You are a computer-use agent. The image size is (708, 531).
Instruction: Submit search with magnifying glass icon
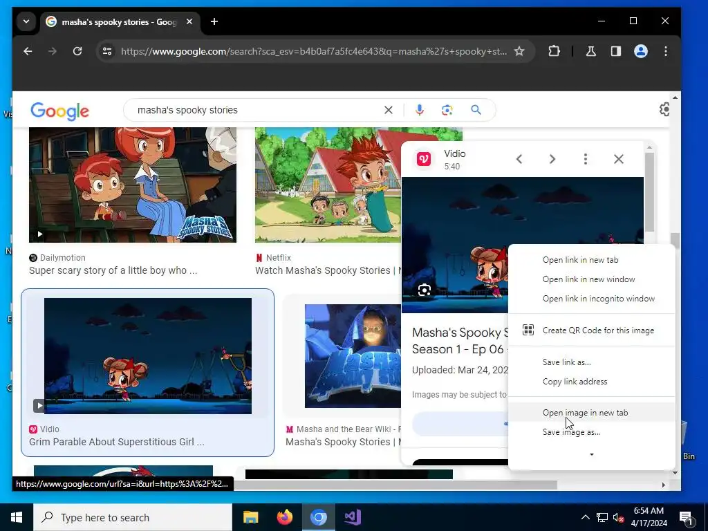[x=476, y=110]
